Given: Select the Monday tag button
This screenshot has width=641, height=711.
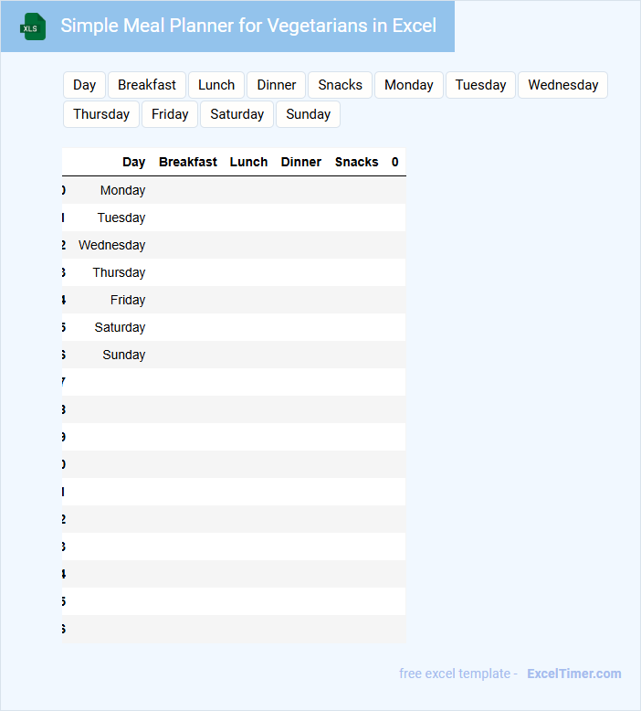Looking at the screenshot, I should pyautogui.click(x=408, y=85).
